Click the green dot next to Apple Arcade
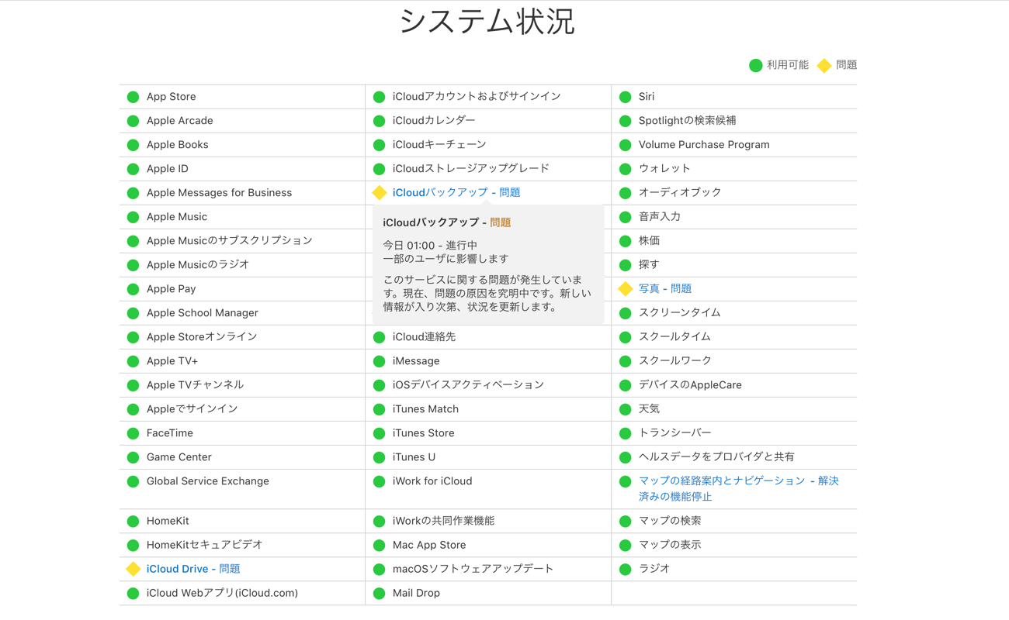Image resolution: width=1009 pixels, height=620 pixels. (x=133, y=121)
